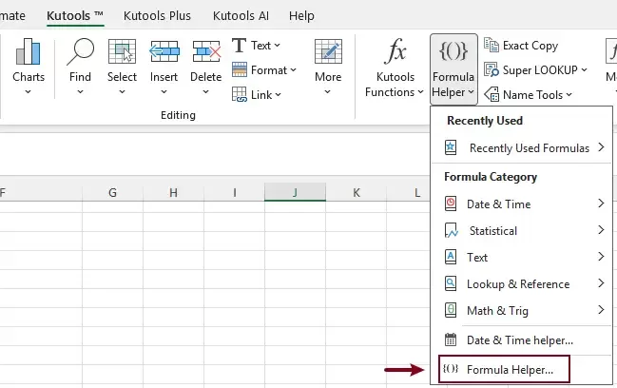The image size is (617, 388).
Task: Click the Formula Helper ribbon button label
Action: pyautogui.click(x=453, y=85)
